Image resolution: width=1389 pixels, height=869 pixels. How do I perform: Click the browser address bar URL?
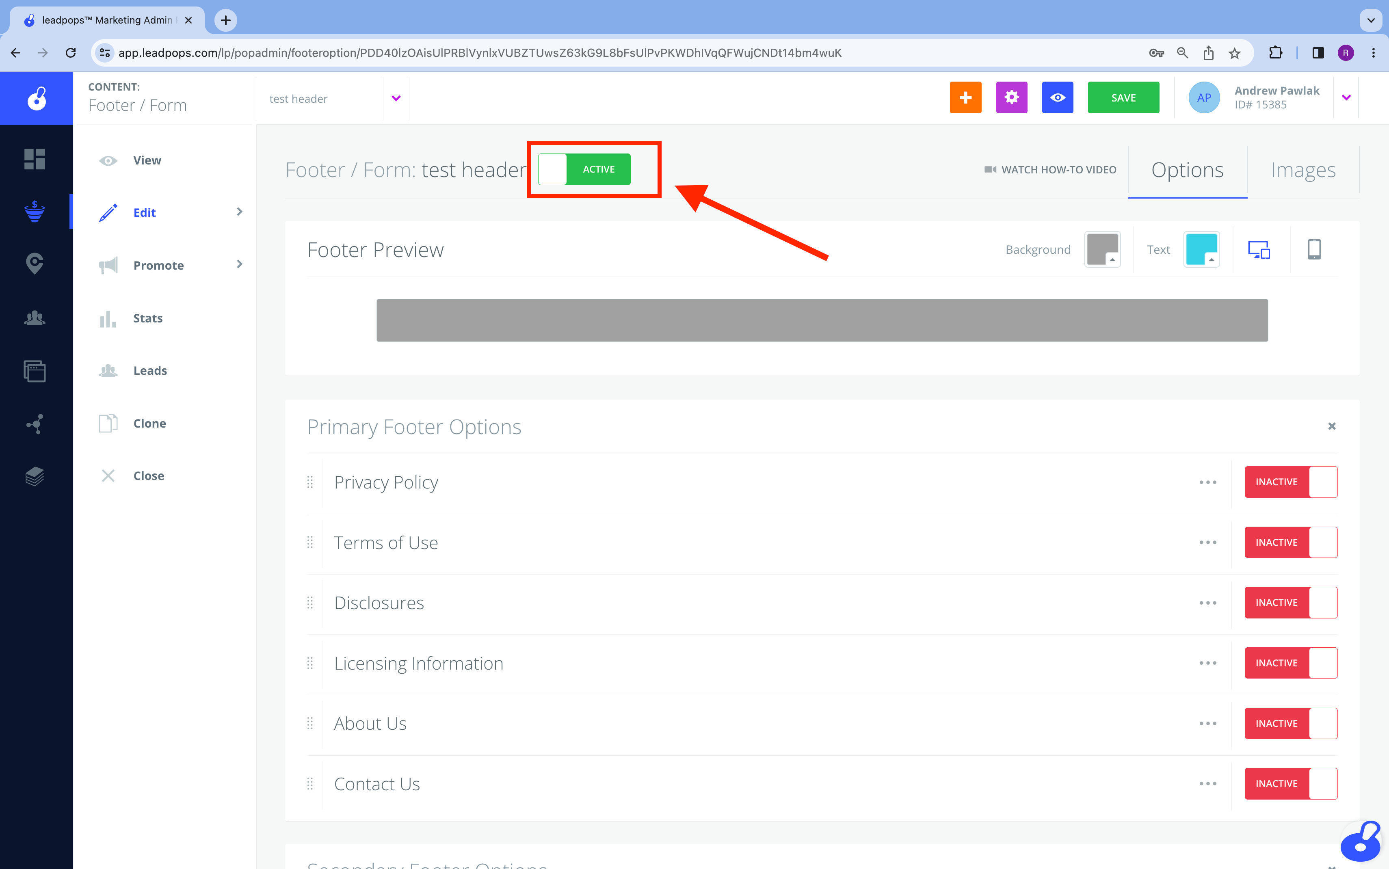coord(480,53)
